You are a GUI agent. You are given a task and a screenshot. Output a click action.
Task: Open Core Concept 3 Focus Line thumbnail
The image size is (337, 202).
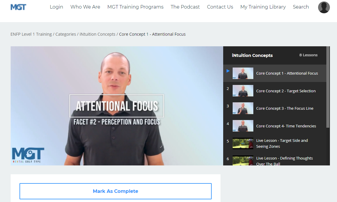[x=243, y=108]
